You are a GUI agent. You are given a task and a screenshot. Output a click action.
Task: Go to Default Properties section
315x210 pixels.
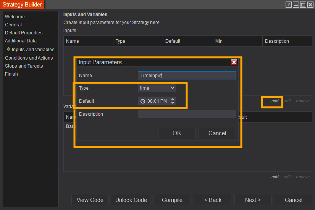[x=24, y=33]
